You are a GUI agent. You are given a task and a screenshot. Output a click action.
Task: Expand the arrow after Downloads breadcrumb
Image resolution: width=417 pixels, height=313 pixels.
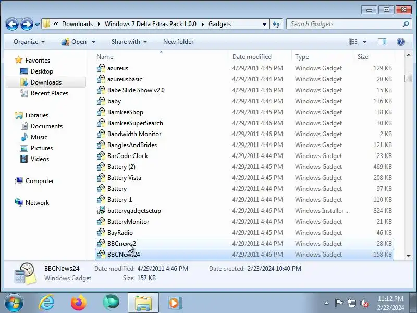tap(99, 24)
